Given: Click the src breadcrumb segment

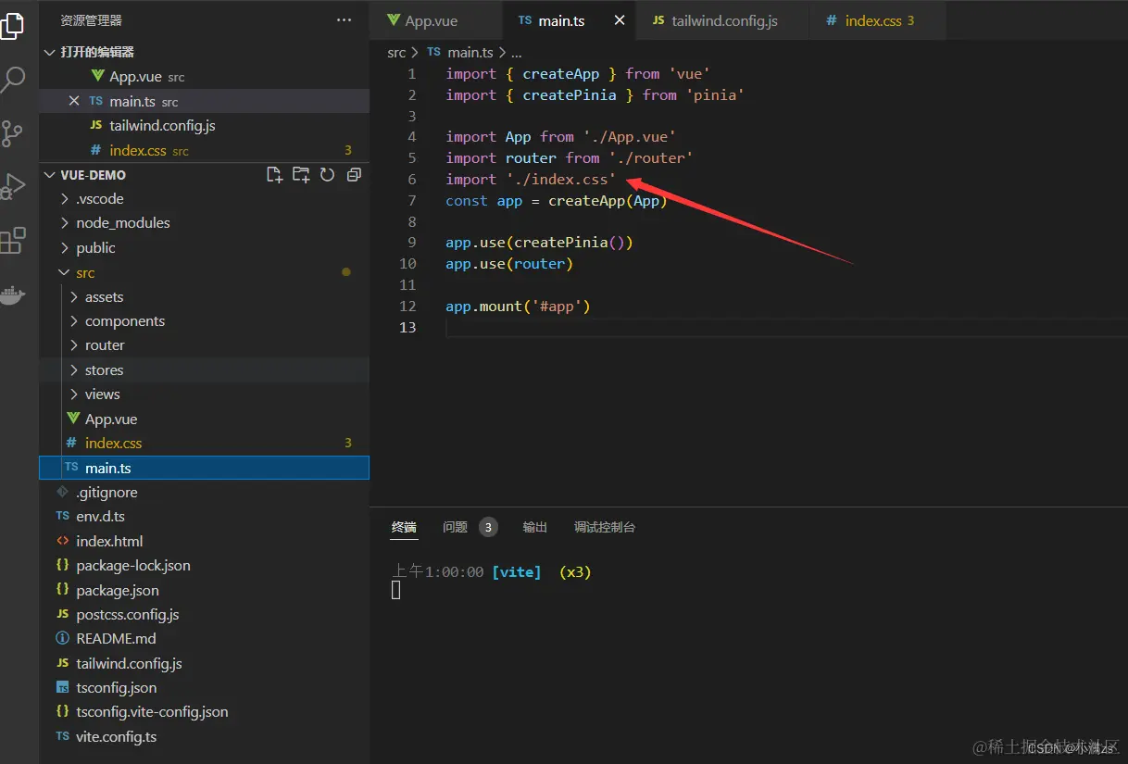Looking at the screenshot, I should [396, 53].
